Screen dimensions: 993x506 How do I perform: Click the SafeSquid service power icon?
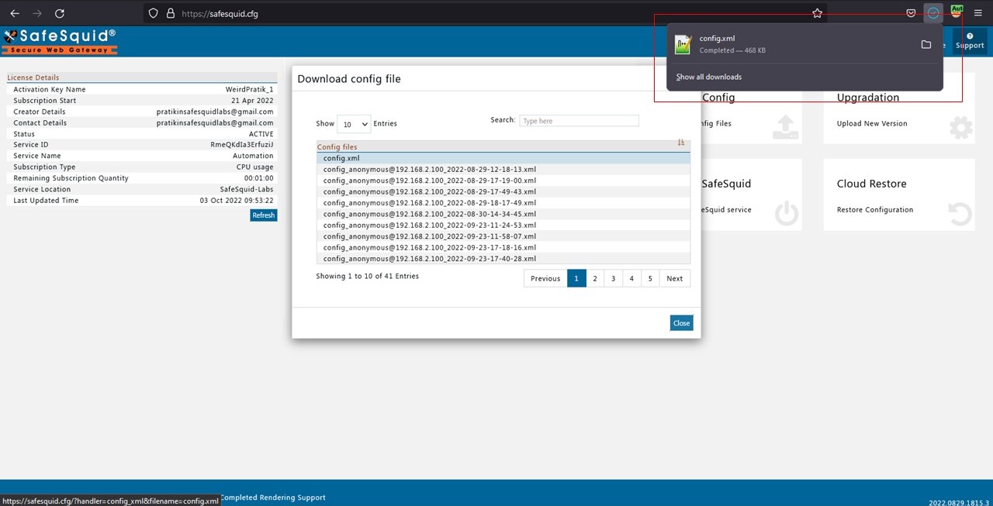(787, 213)
